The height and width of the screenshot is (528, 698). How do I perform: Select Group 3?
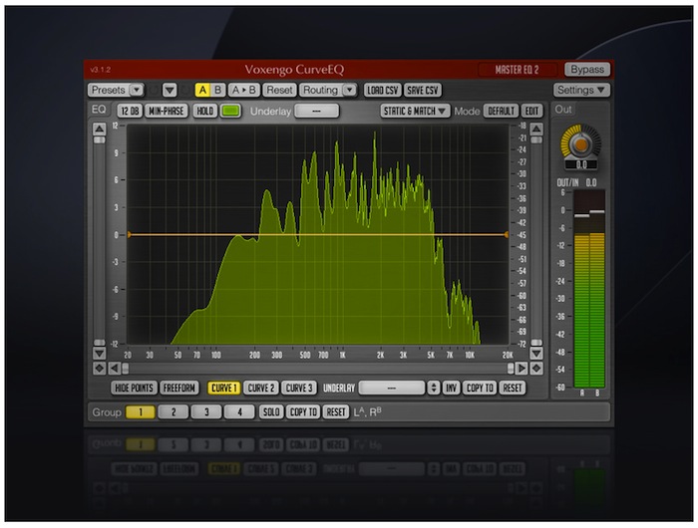[206, 411]
